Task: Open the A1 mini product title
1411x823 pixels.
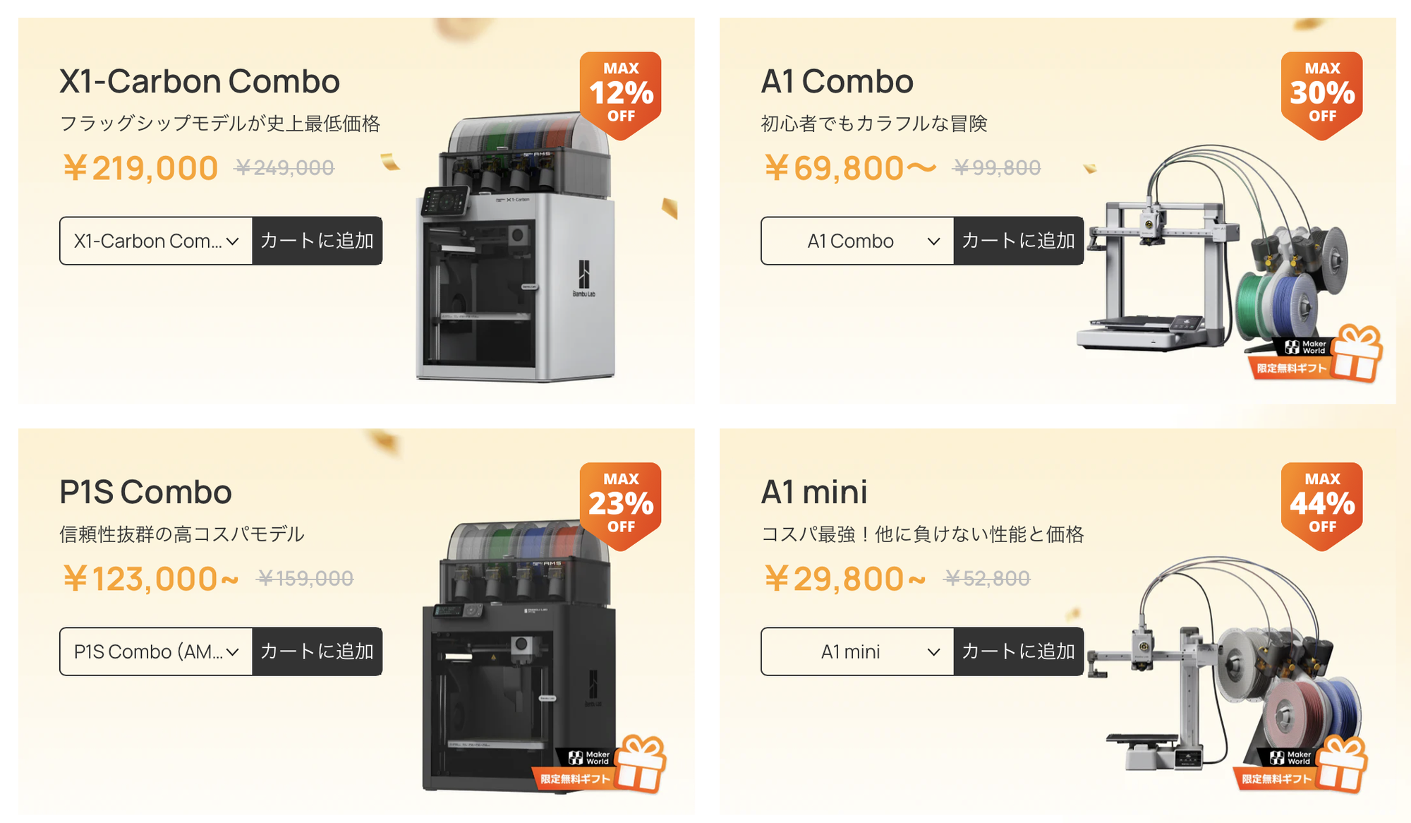Action: [x=814, y=492]
